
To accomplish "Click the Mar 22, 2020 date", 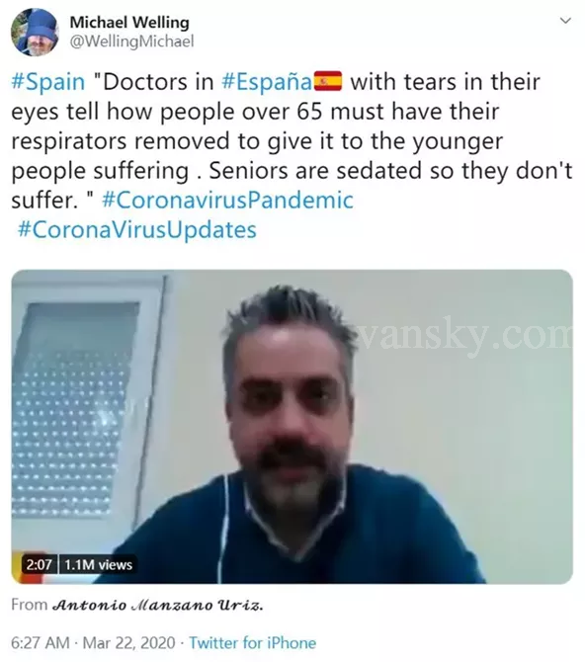I will (x=128, y=642).
